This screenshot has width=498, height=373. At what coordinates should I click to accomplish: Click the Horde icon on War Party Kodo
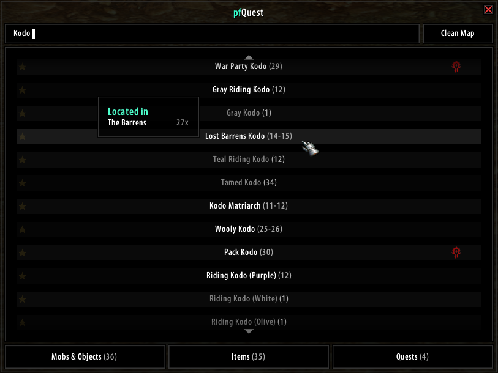pos(456,67)
